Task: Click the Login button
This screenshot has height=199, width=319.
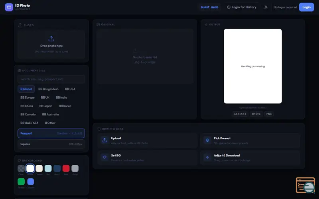Action: 306,7
